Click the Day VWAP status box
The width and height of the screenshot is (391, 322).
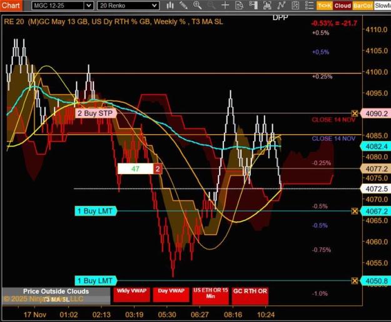[171, 295]
